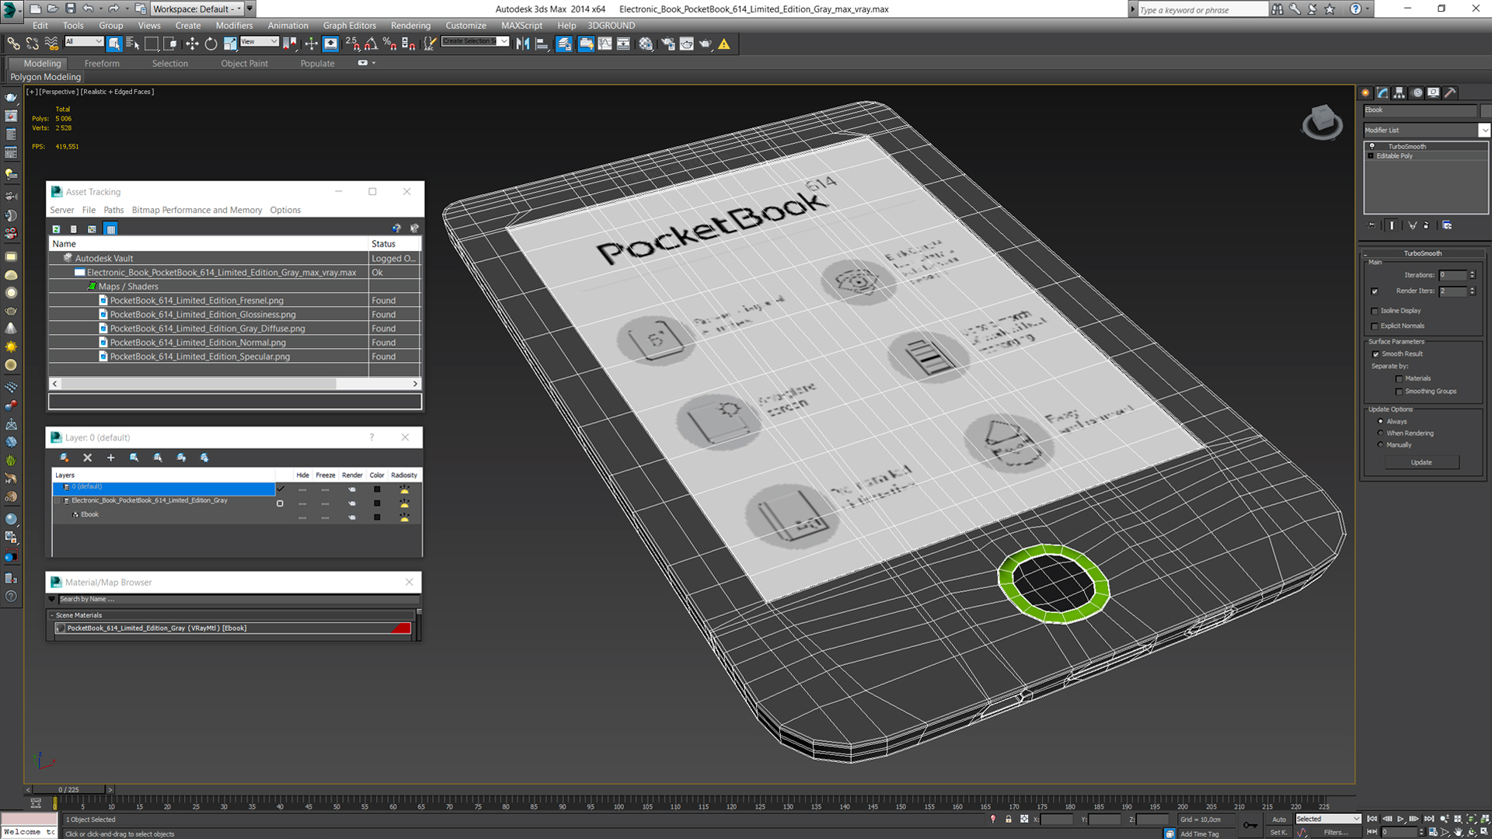Enable separate by Materials checkbox

[1400, 379]
